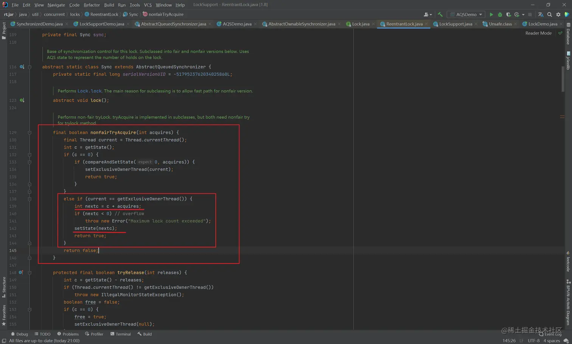Image resolution: width=572 pixels, height=344 pixels.
Task: Open IDE settings gear icon
Action: pos(558,14)
